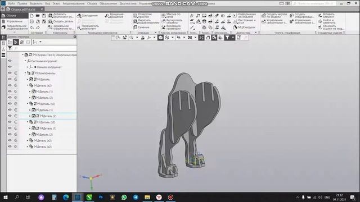The width and height of the screenshot is (360, 202).
Task: Open dropdown arrow beside the view toolbar filter
Action: 233,38
